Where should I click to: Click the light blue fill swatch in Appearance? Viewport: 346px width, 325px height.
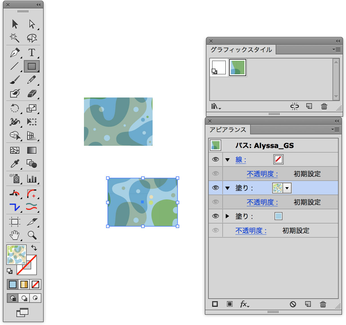click(x=279, y=216)
